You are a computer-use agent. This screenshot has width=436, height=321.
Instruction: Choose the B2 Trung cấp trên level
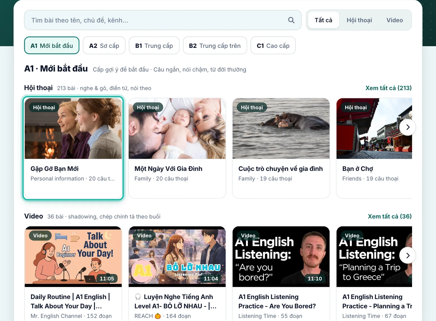pyautogui.click(x=215, y=46)
